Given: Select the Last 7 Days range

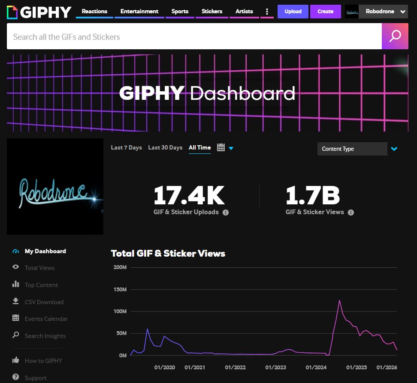Looking at the screenshot, I should pos(126,148).
